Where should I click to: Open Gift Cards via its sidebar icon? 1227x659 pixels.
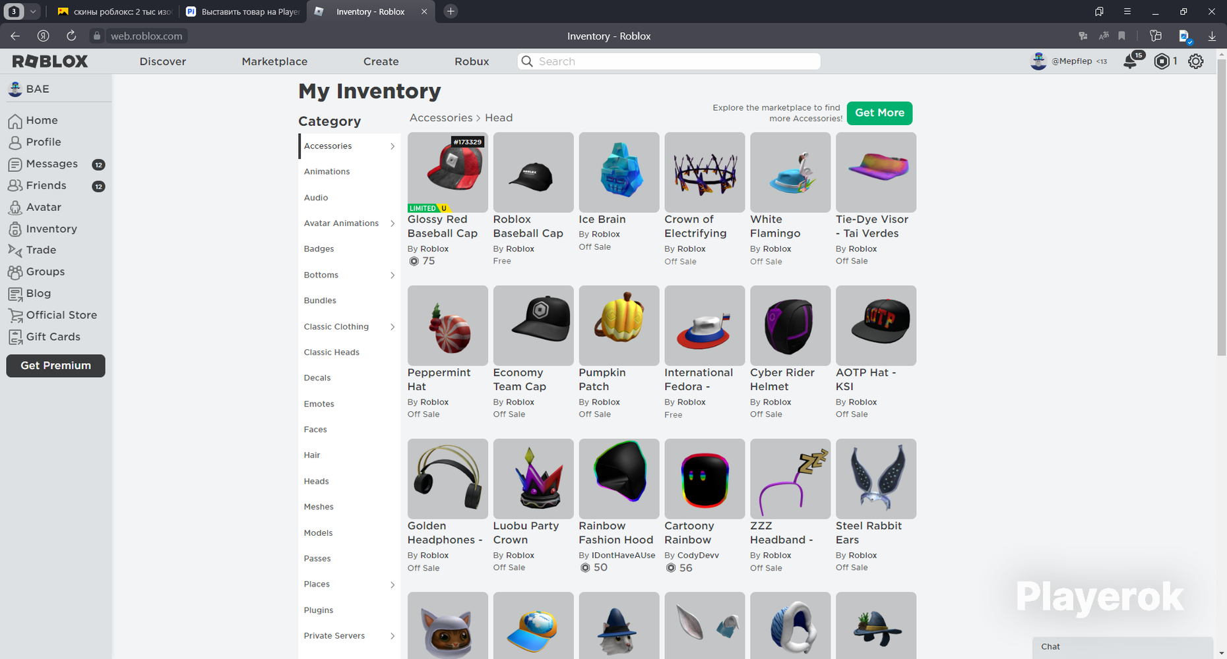(15, 337)
